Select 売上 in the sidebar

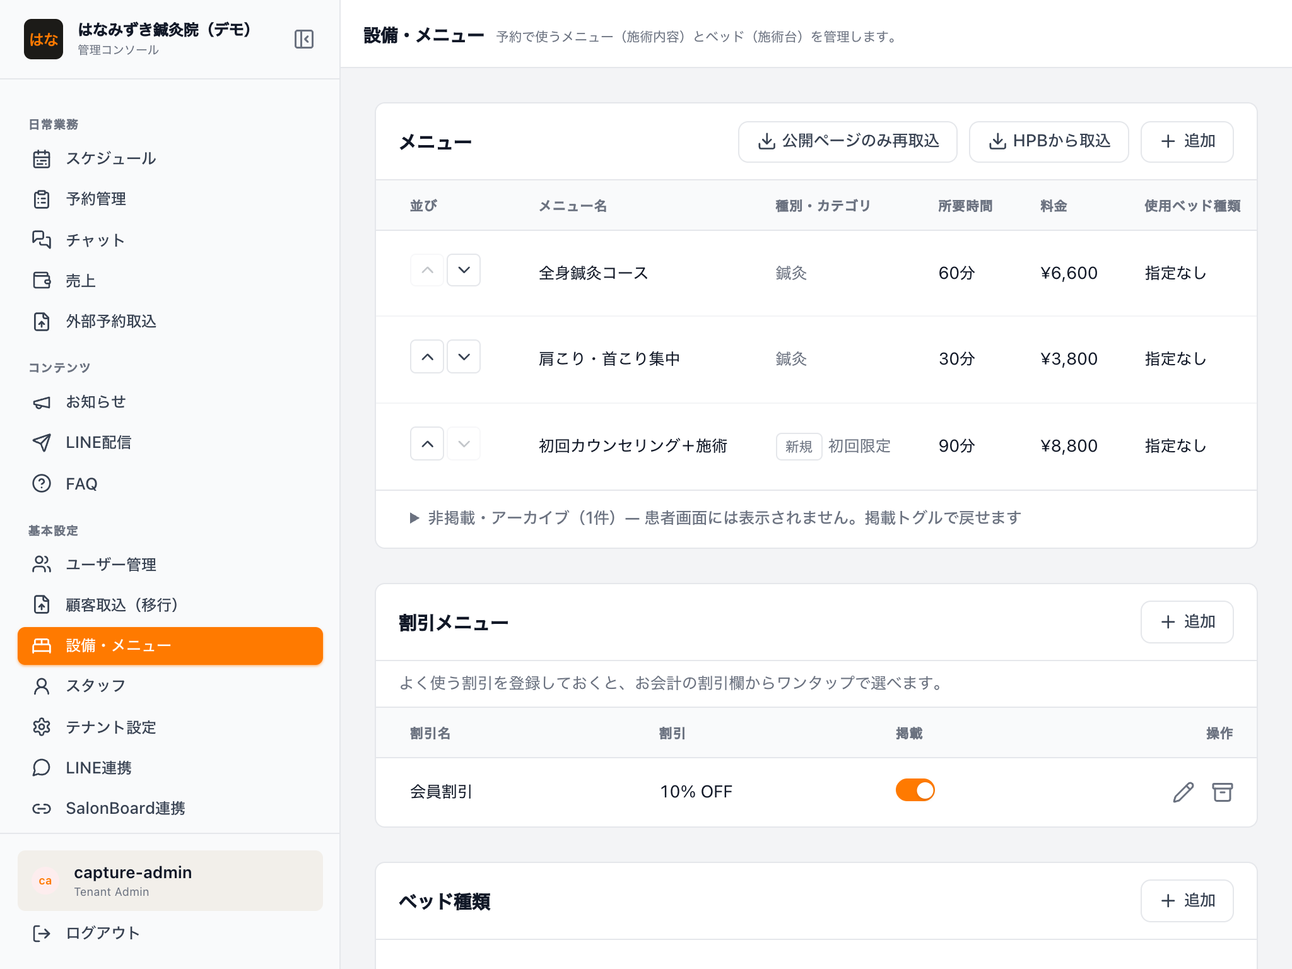pos(170,280)
